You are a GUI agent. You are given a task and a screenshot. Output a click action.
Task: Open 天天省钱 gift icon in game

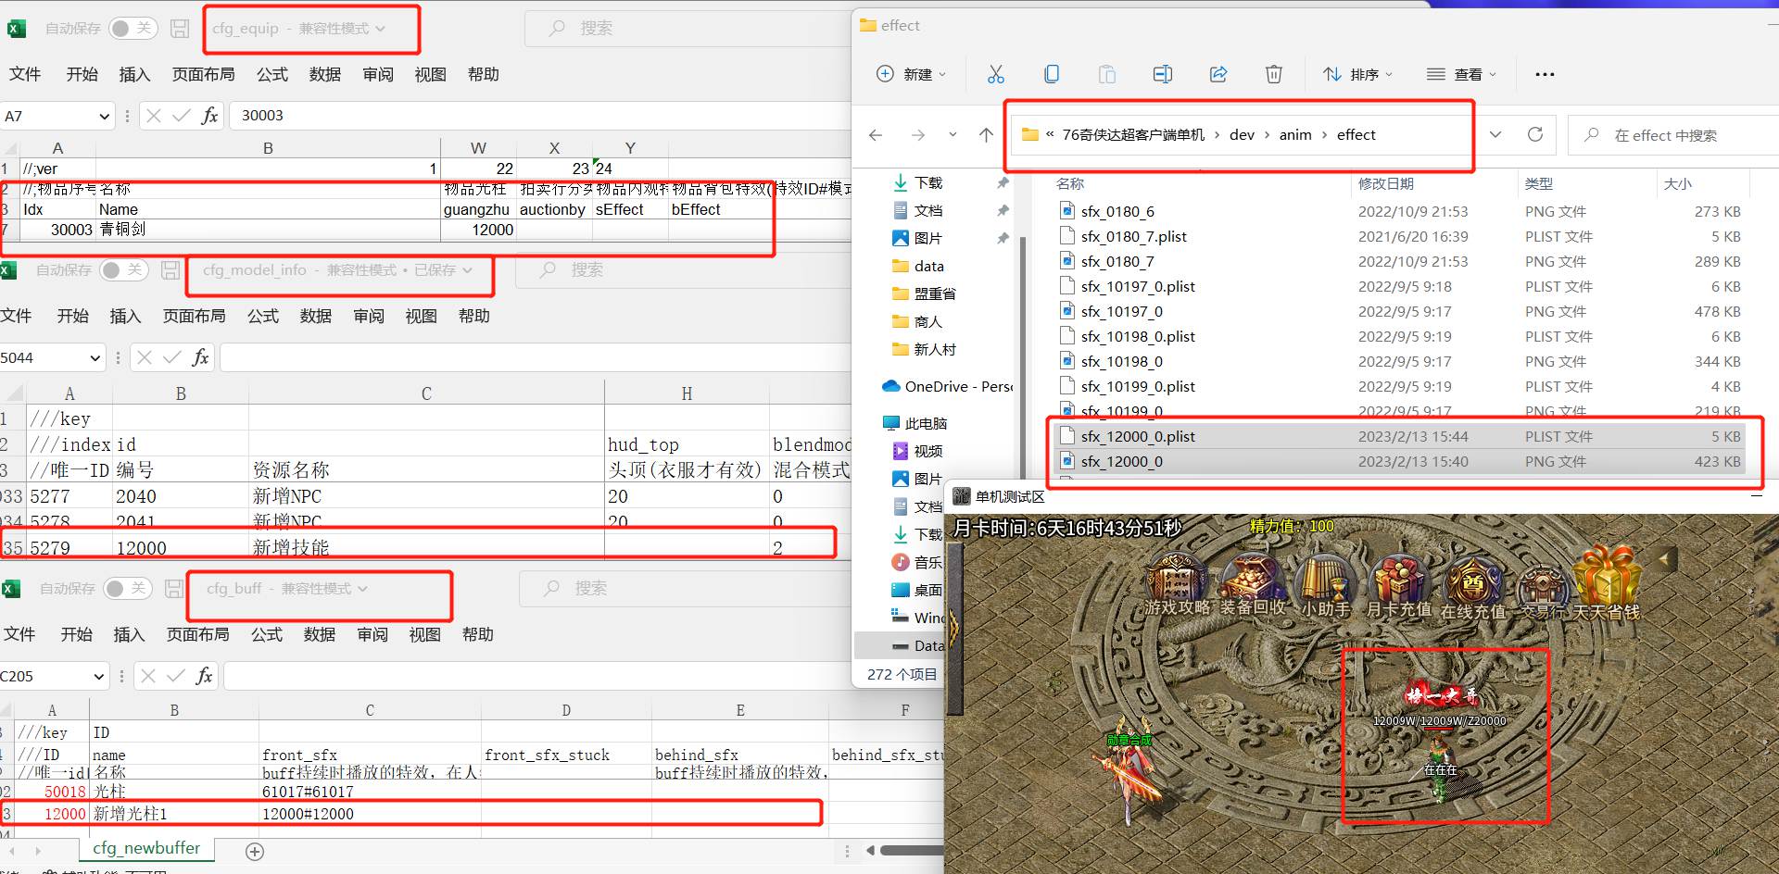click(x=1607, y=585)
